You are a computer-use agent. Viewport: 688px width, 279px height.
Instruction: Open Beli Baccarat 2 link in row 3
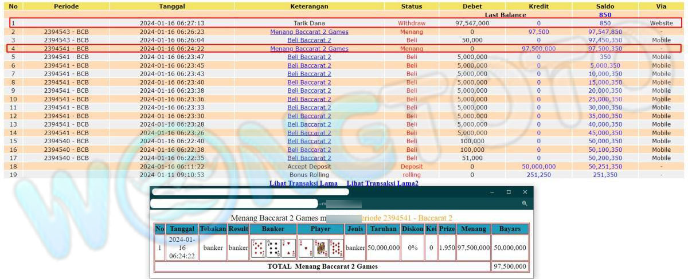309,41
